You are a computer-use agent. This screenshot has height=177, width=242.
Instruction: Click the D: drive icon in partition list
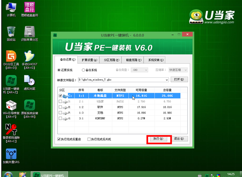(x=65, y=102)
